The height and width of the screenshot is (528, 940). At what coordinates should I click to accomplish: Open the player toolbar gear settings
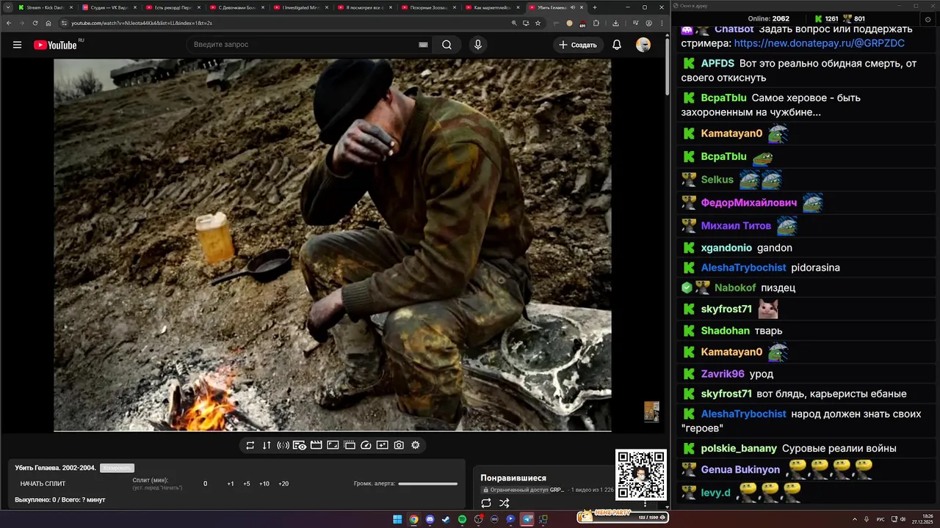click(416, 445)
